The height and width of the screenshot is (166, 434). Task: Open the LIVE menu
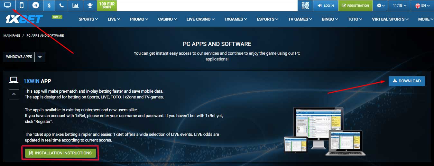point(114,19)
